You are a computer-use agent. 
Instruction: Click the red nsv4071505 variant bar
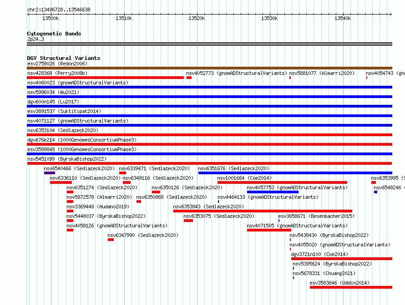[269, 230]
